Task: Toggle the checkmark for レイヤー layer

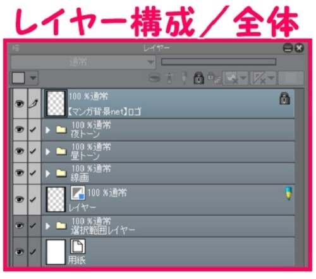Action: point(33,199)
